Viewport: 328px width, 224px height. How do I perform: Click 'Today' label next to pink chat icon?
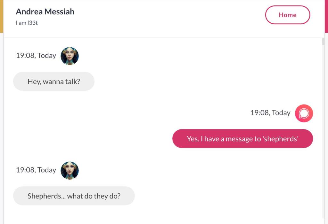click(281, 113)
